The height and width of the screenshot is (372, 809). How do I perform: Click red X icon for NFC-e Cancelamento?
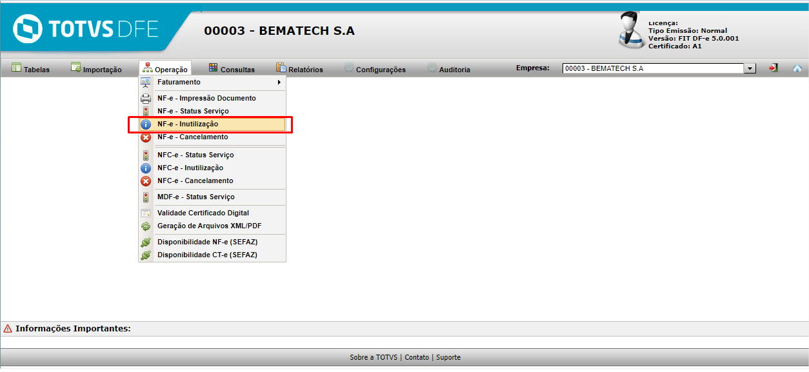click(x=145, y=181)
